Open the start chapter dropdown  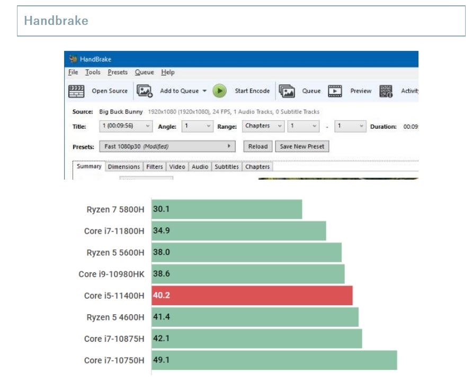coord(303,126)
